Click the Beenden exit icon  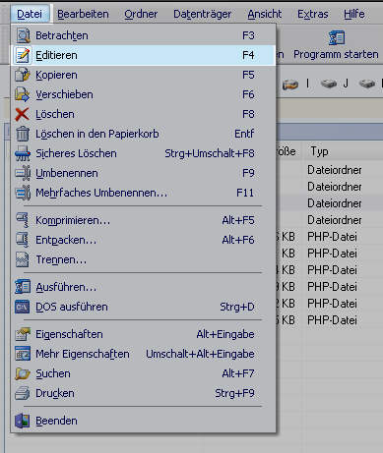tap(23, 421)
